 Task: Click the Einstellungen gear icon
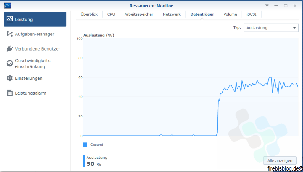point(10,78)
